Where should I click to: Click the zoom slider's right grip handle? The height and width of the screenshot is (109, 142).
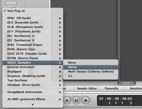[x=133, y=83]
